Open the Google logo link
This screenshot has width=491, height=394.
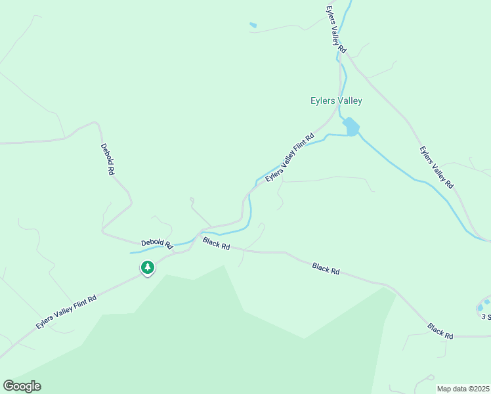point(22,386)
